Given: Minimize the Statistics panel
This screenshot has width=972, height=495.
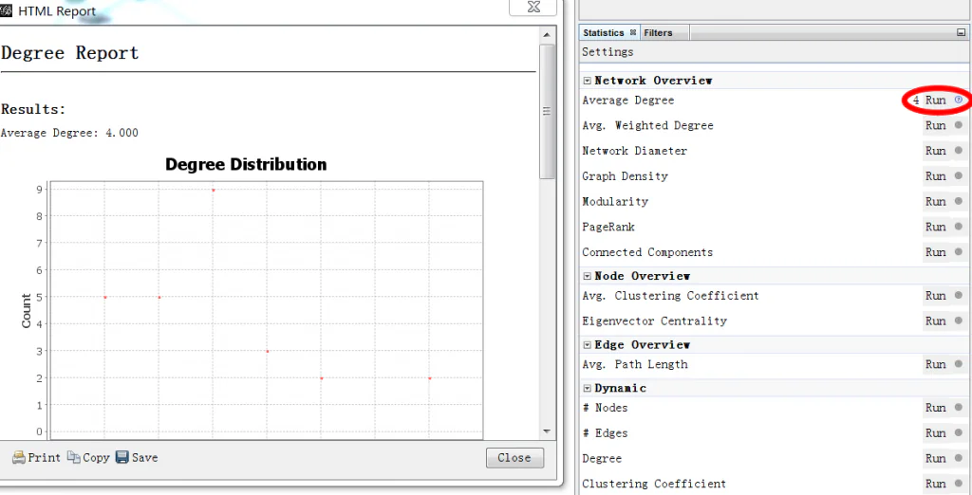Looking at the screenshot, I should [962, 32].
